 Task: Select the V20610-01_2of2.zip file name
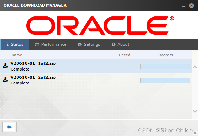pyautogui.click(x=33, y=77)
